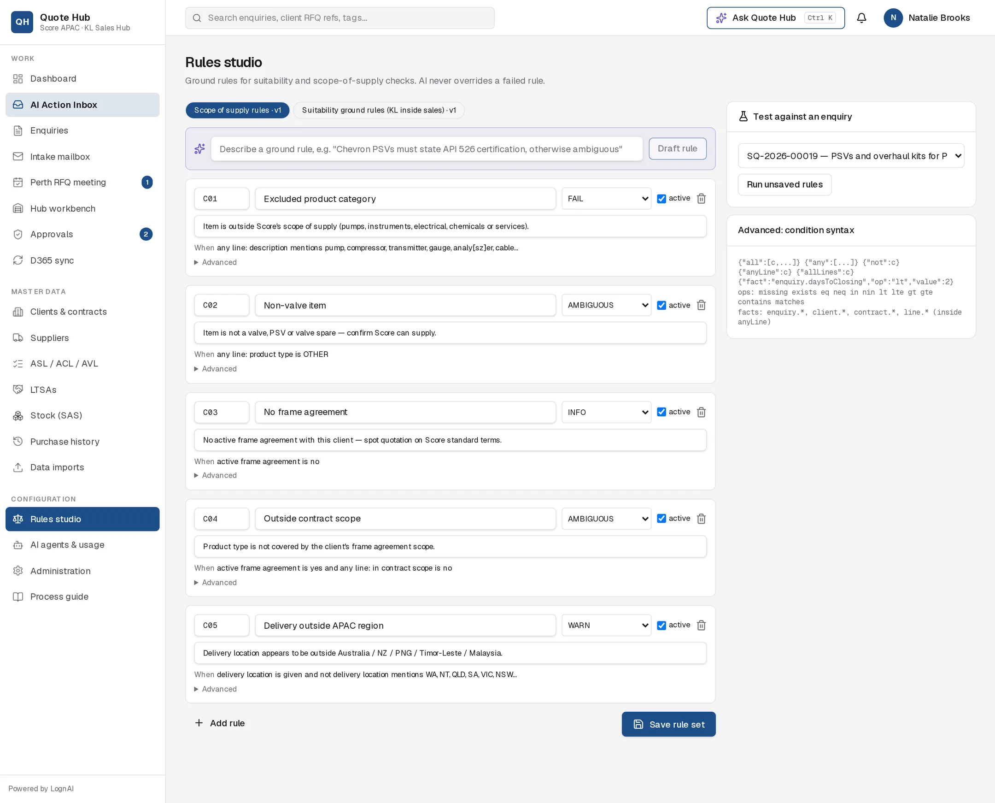
Task: Delete rule C02 with trash icon
Action: coord(701,305)
